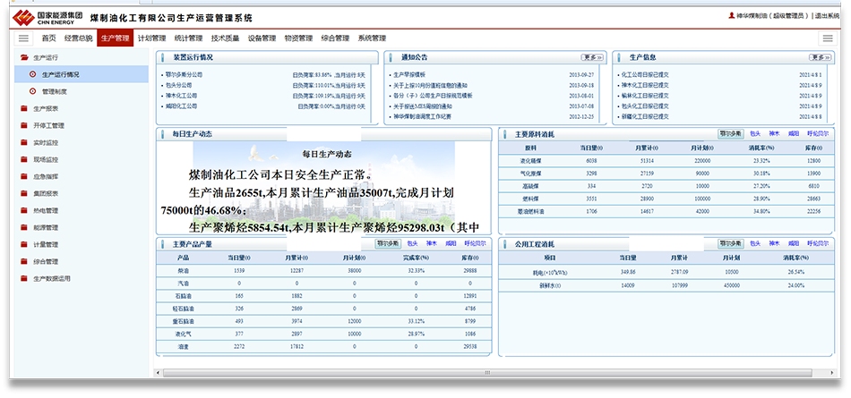
Task: Open the 综合管理 top menu item
Action: coord(335,38)
